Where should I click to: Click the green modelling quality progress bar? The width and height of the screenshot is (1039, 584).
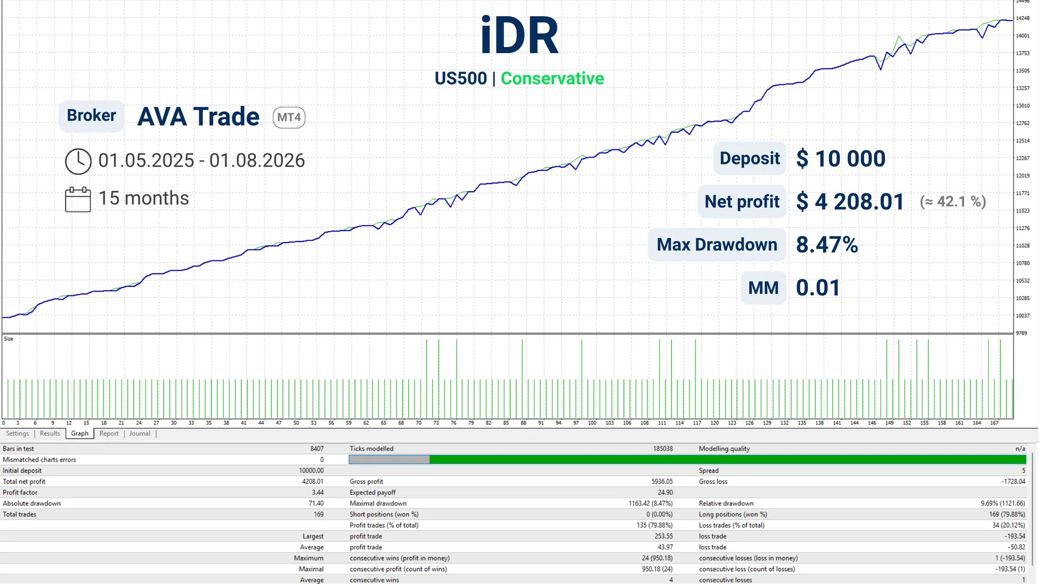tap(728, 460)
